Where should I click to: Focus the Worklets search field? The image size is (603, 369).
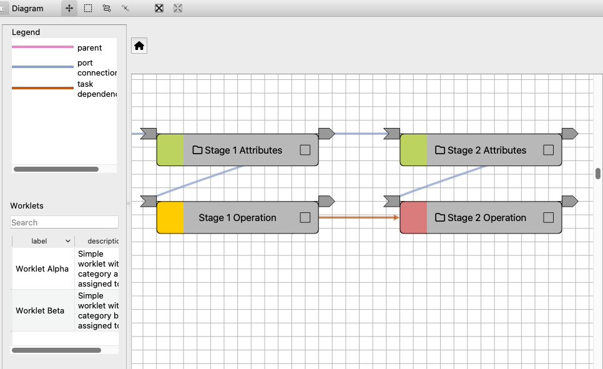point(64,222)
